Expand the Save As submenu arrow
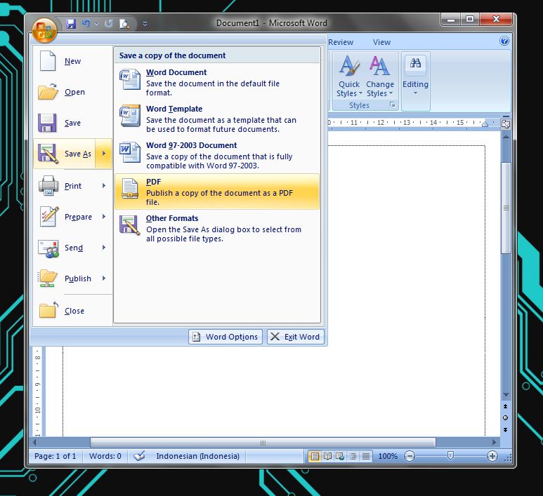The height and width of the screenshot is (496, 543). 103,154
